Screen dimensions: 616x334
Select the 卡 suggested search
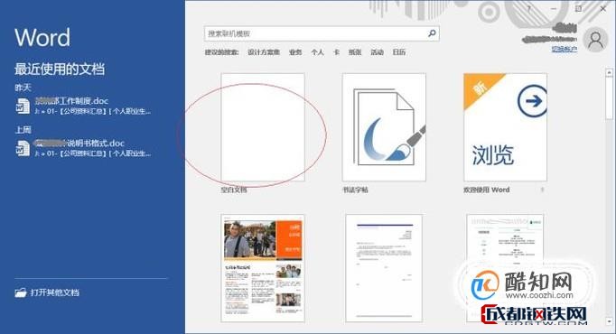click(x=336, y=51)
